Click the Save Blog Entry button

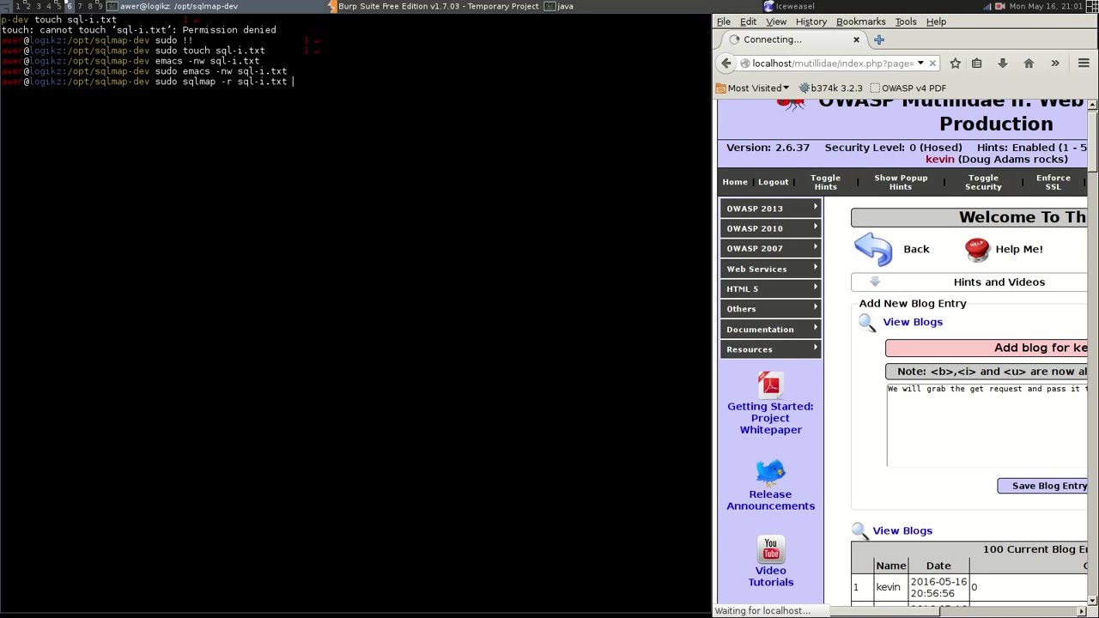(x=1042, y=486)
